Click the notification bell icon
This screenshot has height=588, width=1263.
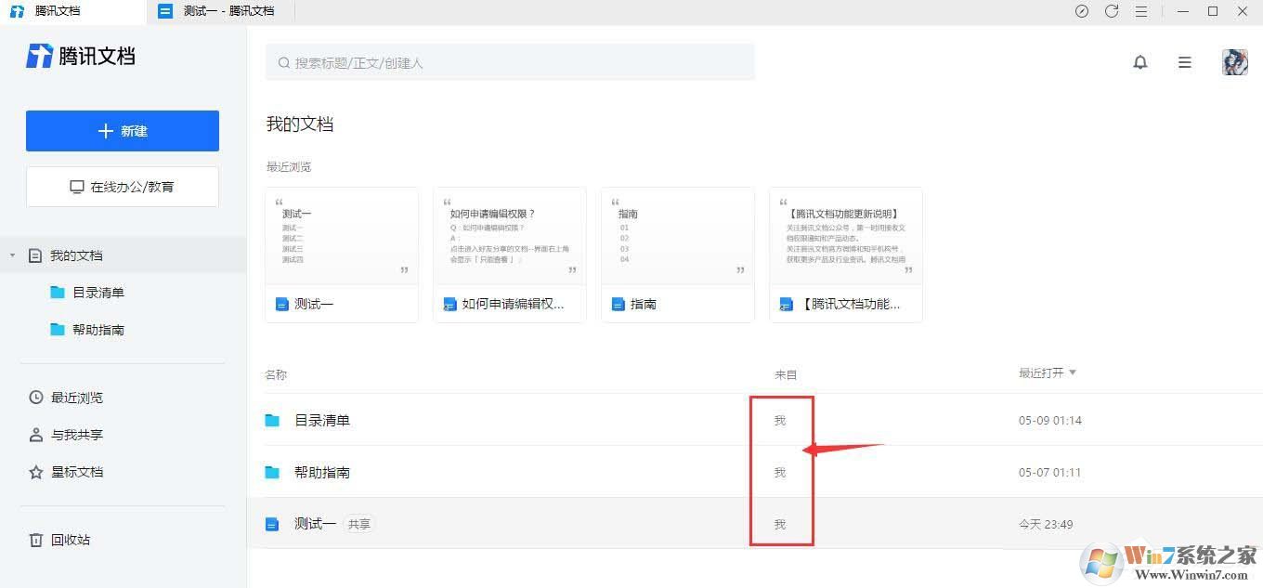1140,62
